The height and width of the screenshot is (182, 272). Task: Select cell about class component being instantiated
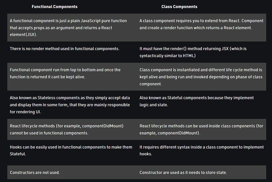coord(202,77)
